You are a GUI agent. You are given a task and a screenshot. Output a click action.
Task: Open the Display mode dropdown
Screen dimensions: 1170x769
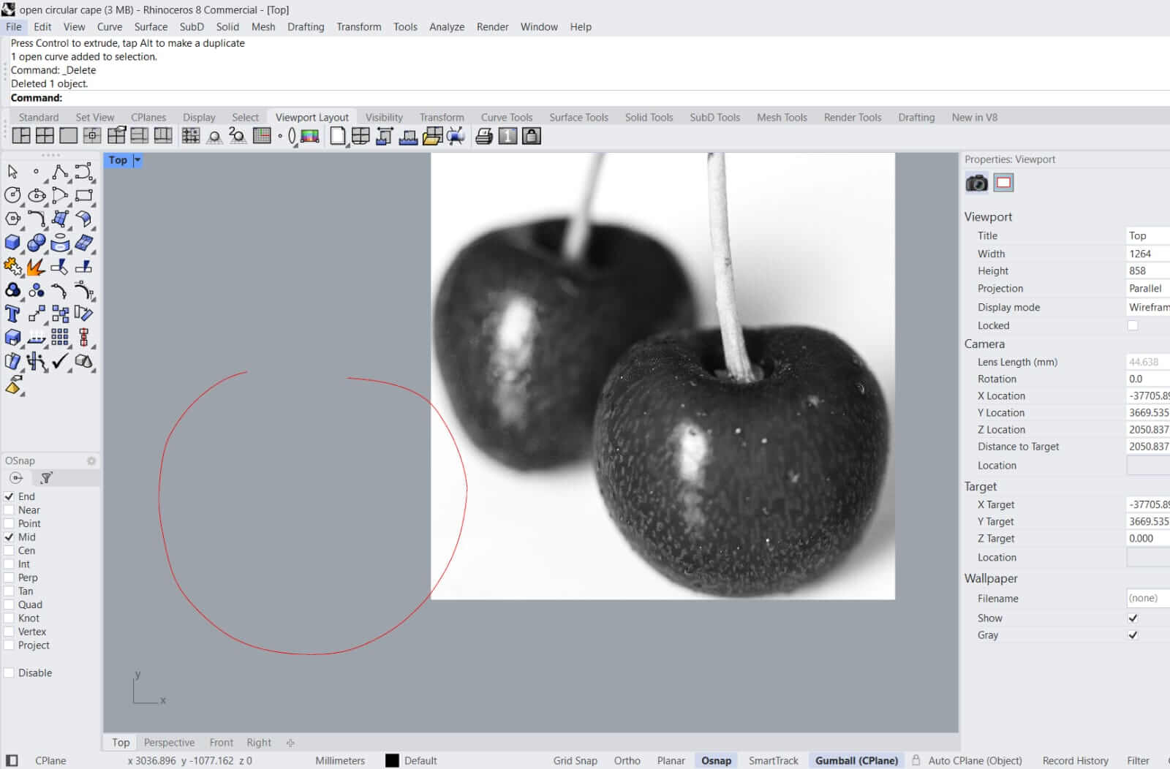tap(1147, 308)
